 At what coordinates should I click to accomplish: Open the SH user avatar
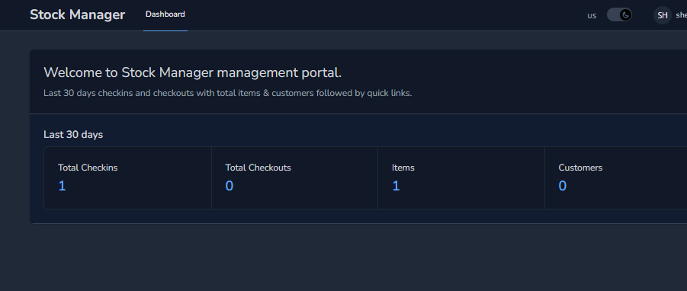click(x=662, y=15)
